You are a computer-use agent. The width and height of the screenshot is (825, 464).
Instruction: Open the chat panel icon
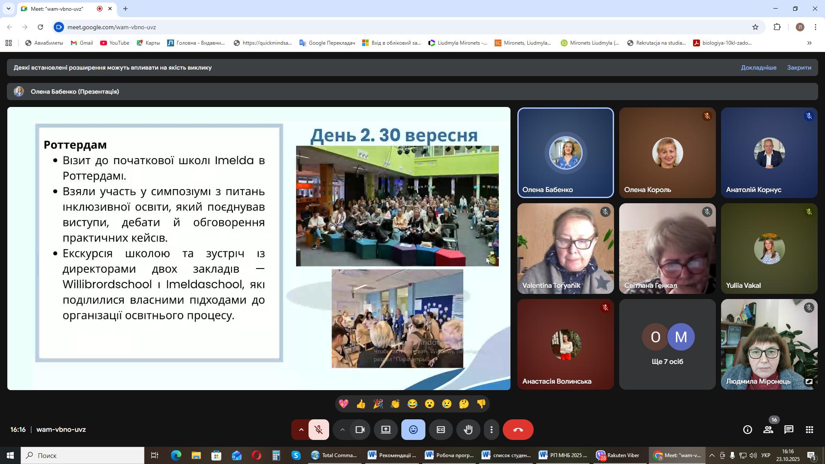coord(788,430)
